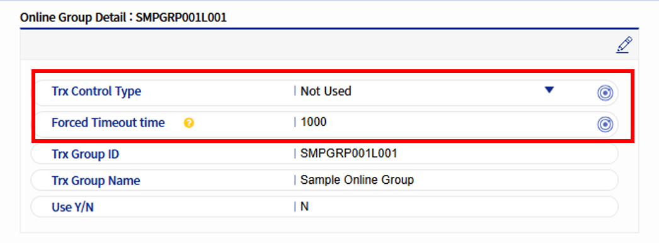Click the Trx Group ID label

click(x=85, y=154)
